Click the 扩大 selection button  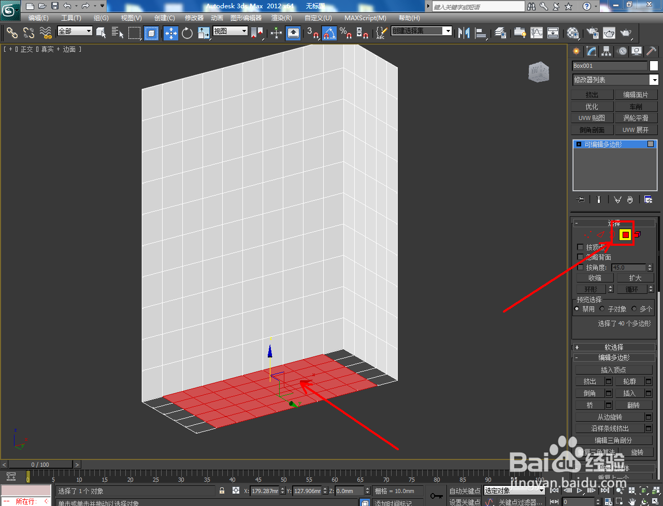point(636,278)
